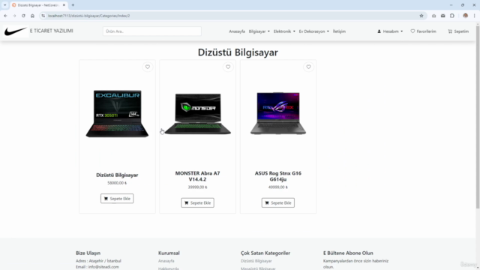Open MONSTER Abra A7 V14.4.2 title
480x270 pixels.
coord(197,176)
